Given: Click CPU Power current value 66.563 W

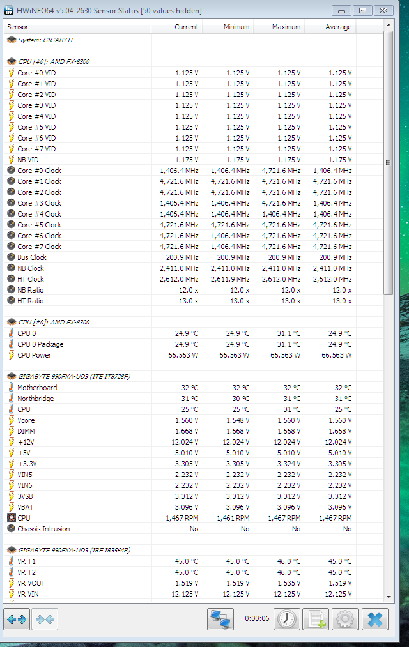Looking at the screenshot, I should coord(183,355).
